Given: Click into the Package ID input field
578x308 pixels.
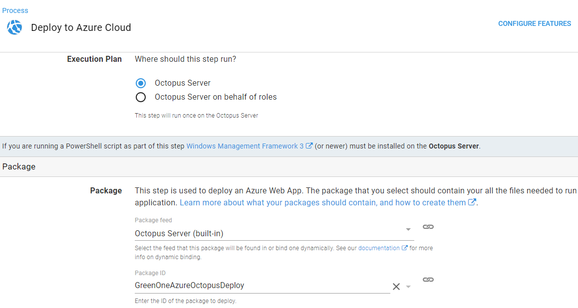Looking at the screenshot, I should click(x=262, y=286).
